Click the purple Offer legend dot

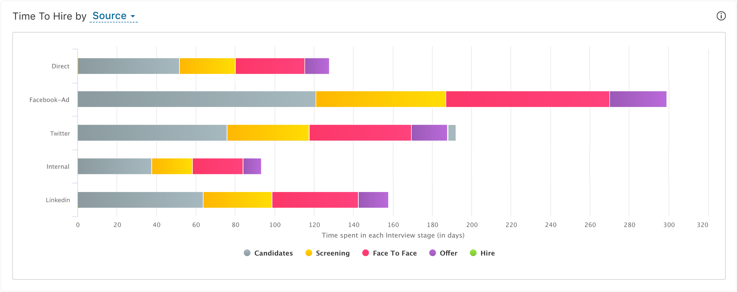(432, 253)
